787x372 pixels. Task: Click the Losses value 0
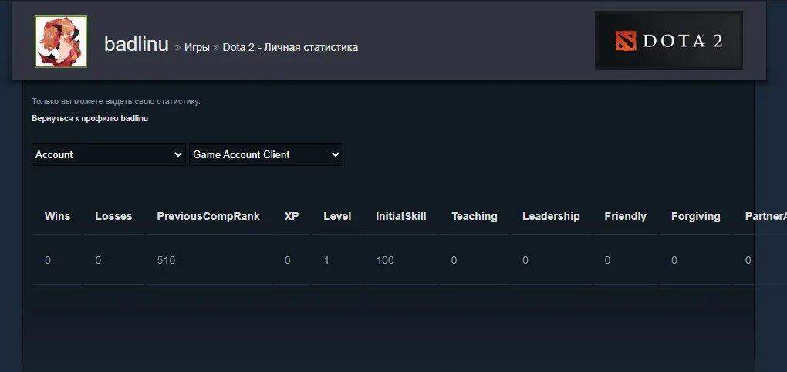coord(98,260)
